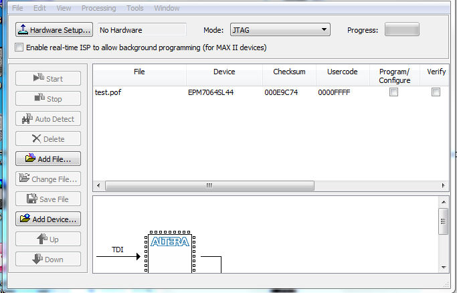Open the Edit menu
Screen dimensions: 457x293
[x=39, y=8]
